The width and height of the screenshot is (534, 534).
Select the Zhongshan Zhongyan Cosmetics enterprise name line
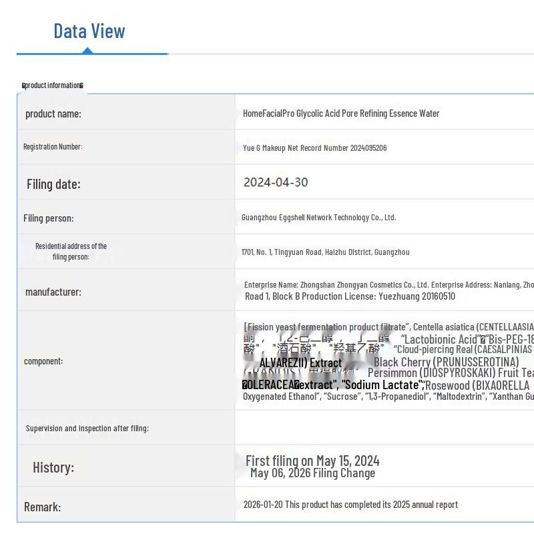point(389,285)
